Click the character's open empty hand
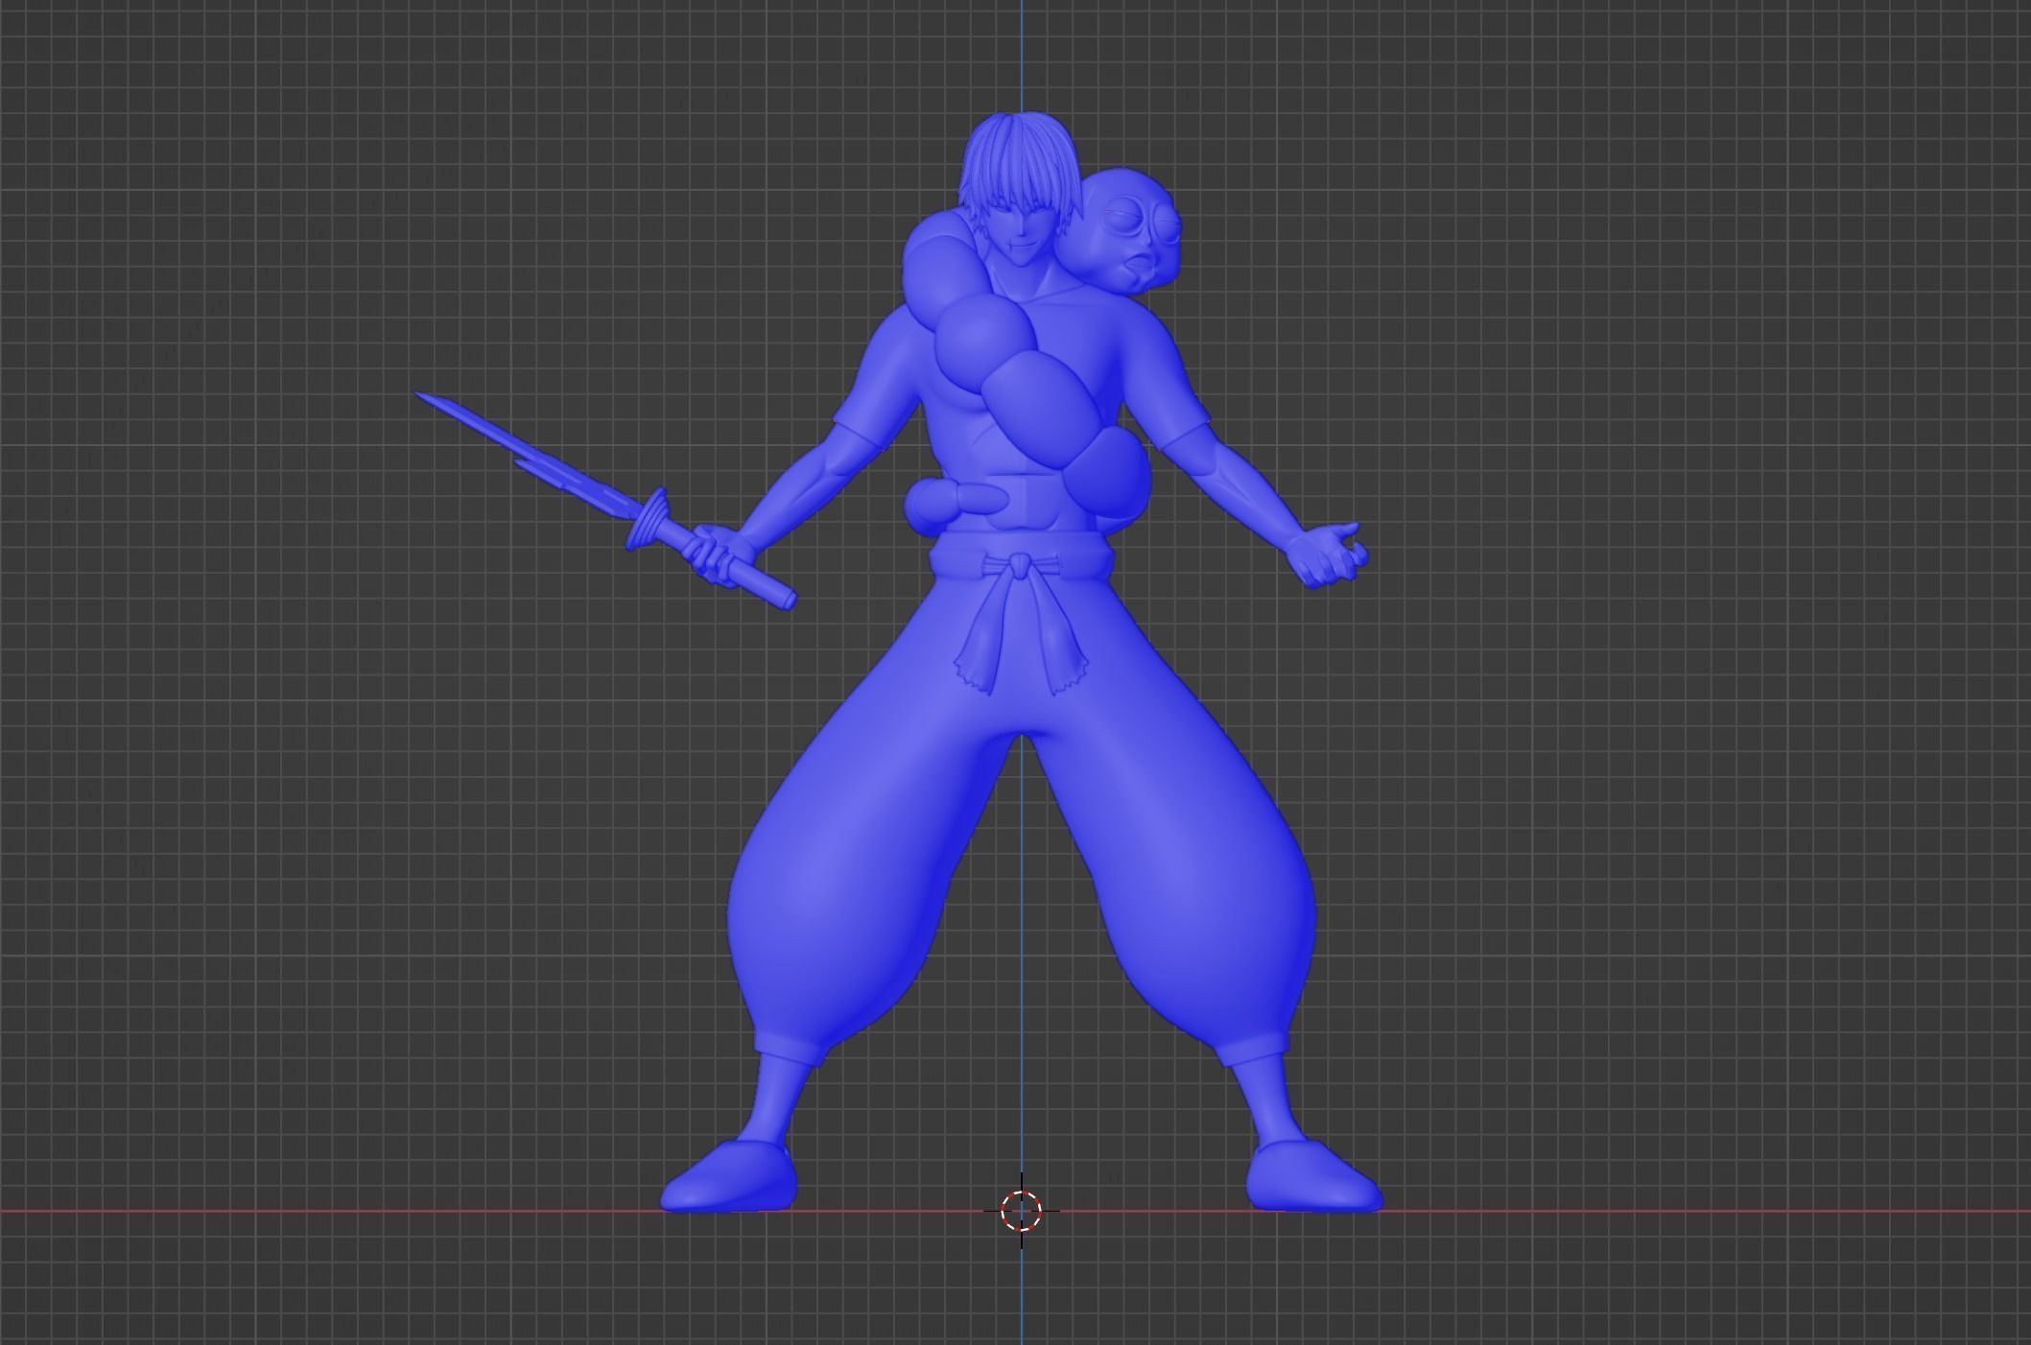 pyautogui.click(x=1326, y=555)
